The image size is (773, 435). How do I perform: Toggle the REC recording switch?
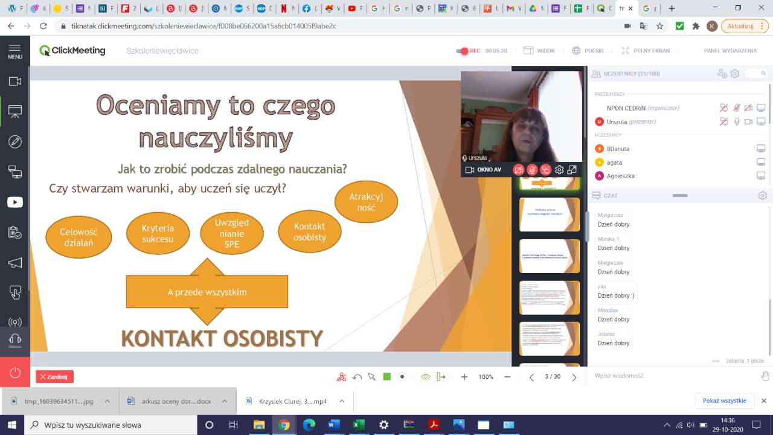coord(463,51)
